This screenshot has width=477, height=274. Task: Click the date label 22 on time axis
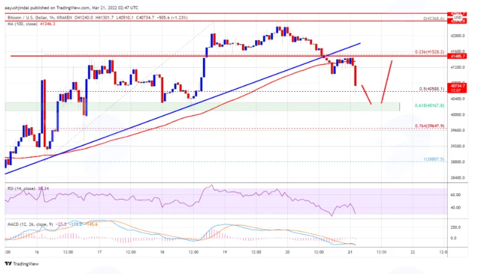[413, 252]
